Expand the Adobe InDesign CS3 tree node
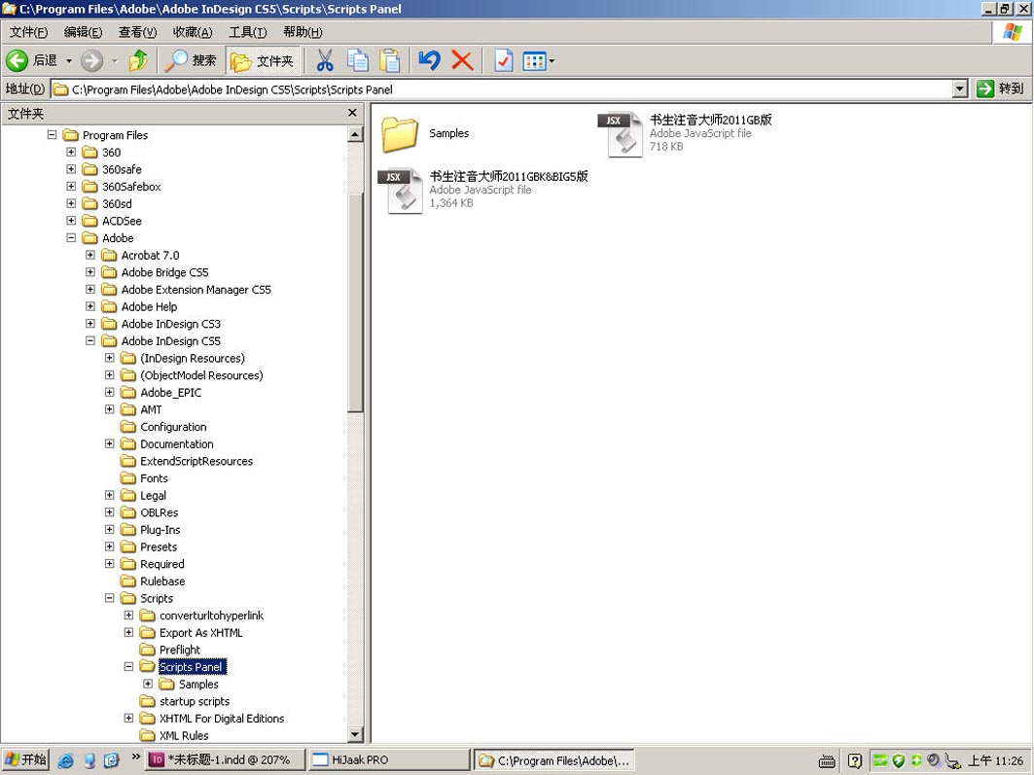Viewport: 1034px width, 775px height. pyautogui.click(x=90, y=324)
